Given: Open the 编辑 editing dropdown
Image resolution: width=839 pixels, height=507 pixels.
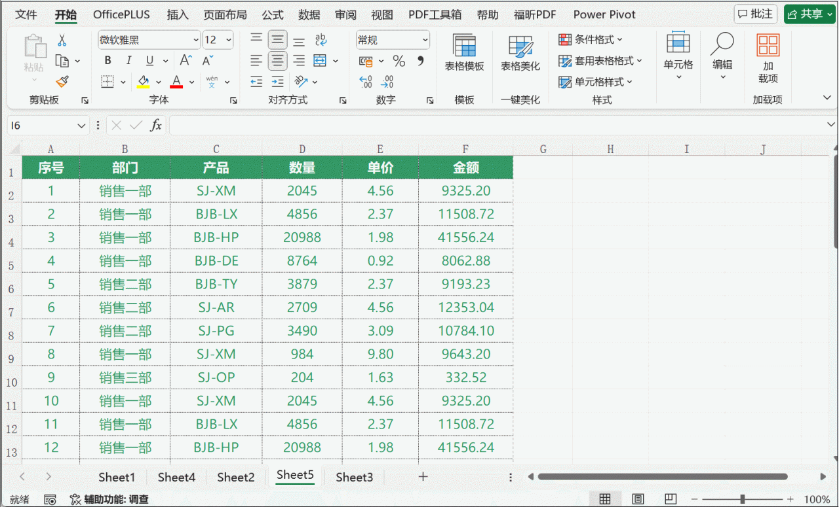Looking at the screenshot, I should pyautogui.click(x=722, y=56).
